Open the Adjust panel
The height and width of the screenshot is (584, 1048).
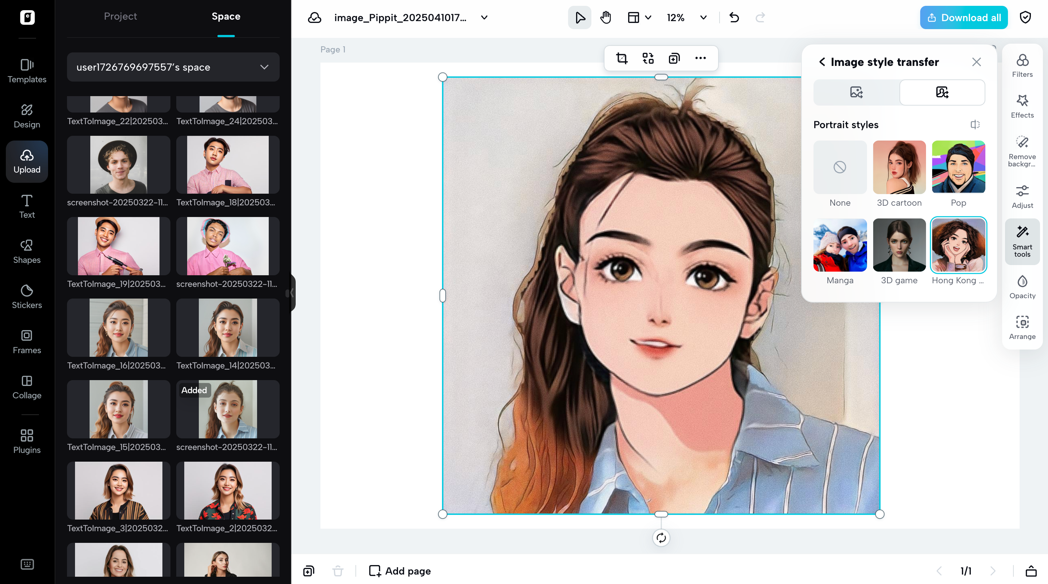pos(1023,195)
